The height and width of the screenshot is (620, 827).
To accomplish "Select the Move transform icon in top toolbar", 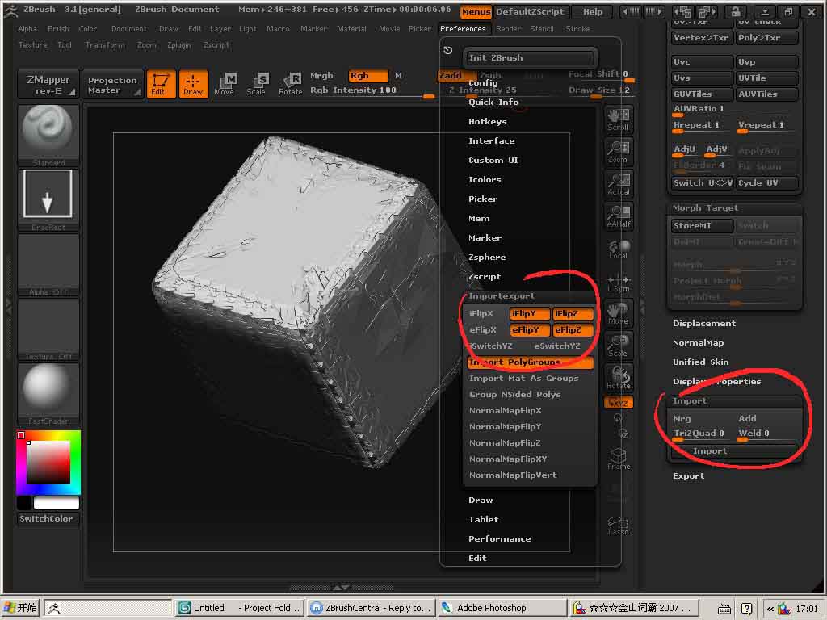I will [x=225, y=84].
